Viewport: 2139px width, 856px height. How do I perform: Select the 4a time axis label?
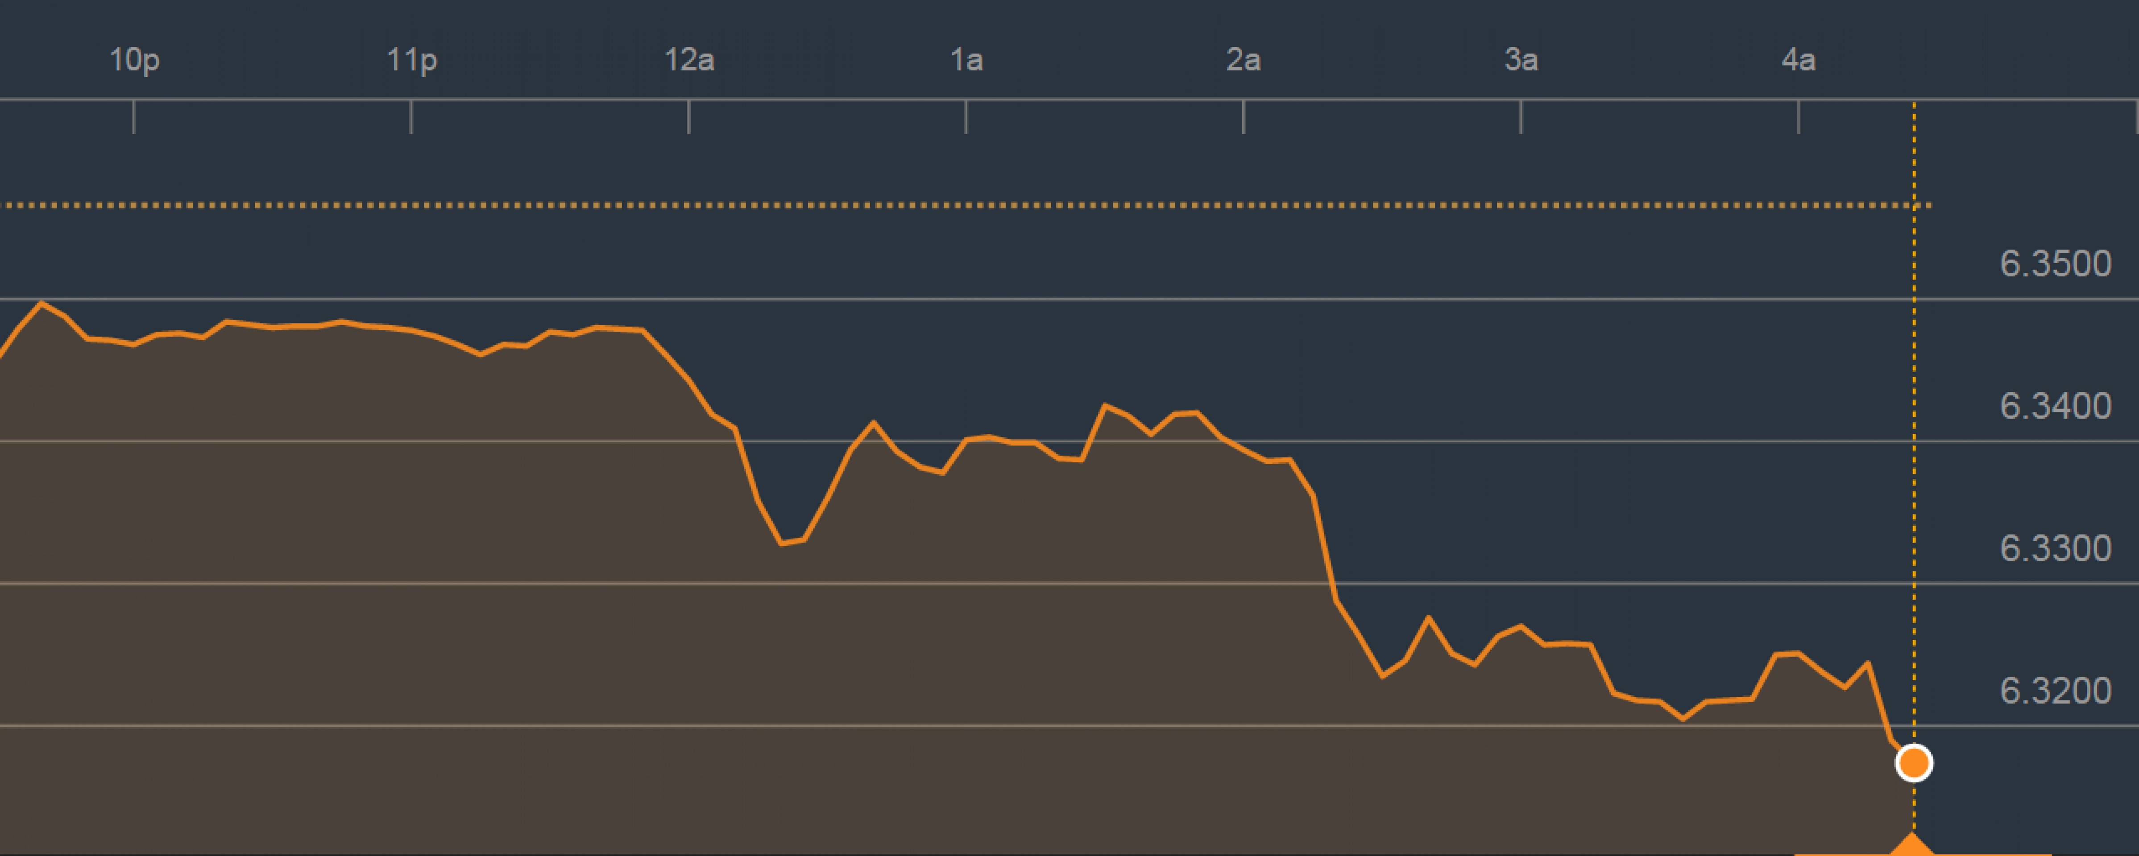tap(1798, 60)
